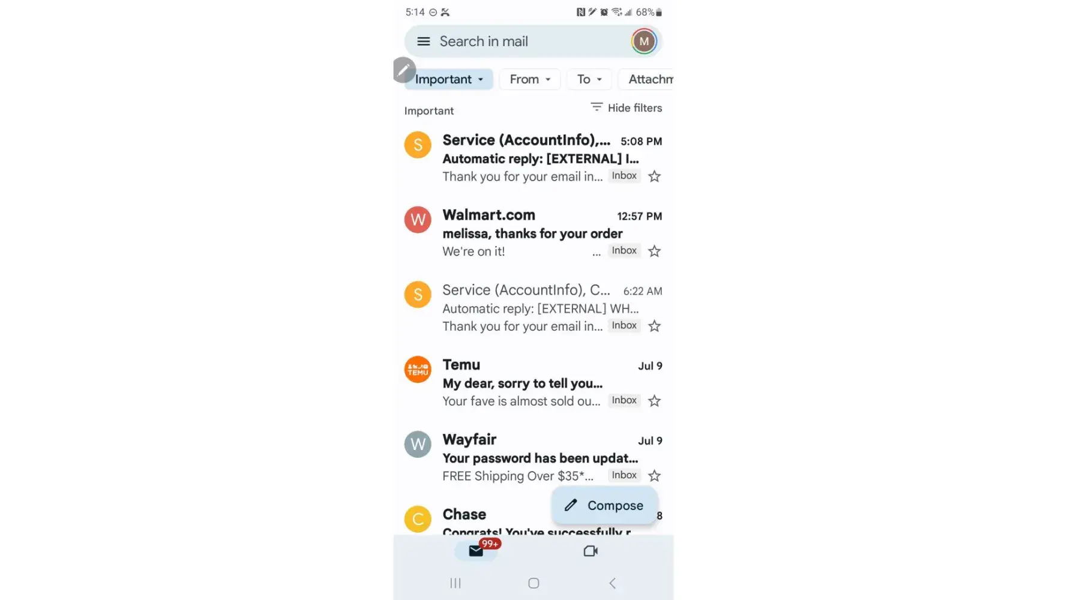Tap the Android back navigation icon
This screenshot has width=1067, height=600.
click(612, 583)
